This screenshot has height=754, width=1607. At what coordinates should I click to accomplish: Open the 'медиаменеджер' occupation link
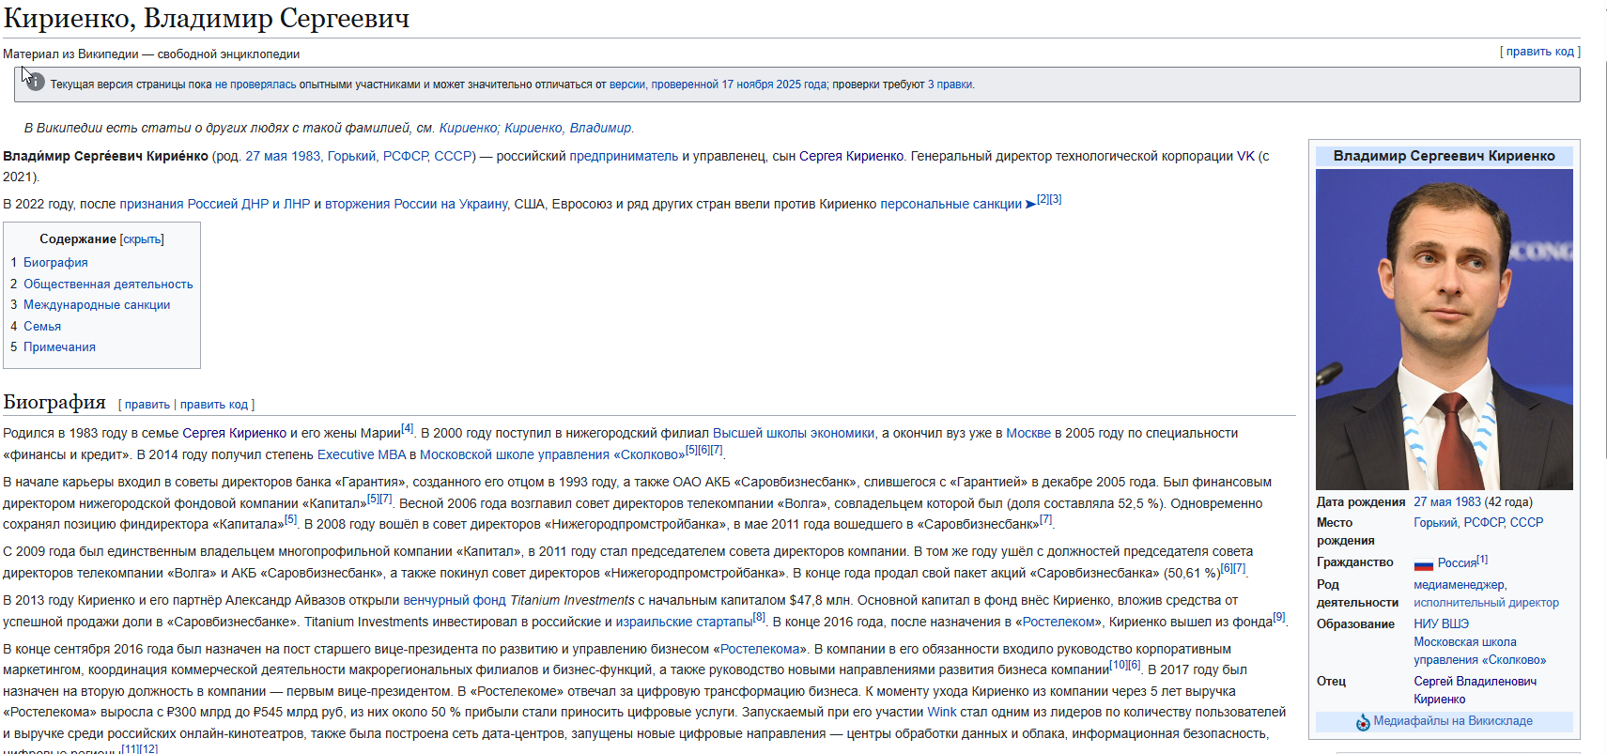1460,585
